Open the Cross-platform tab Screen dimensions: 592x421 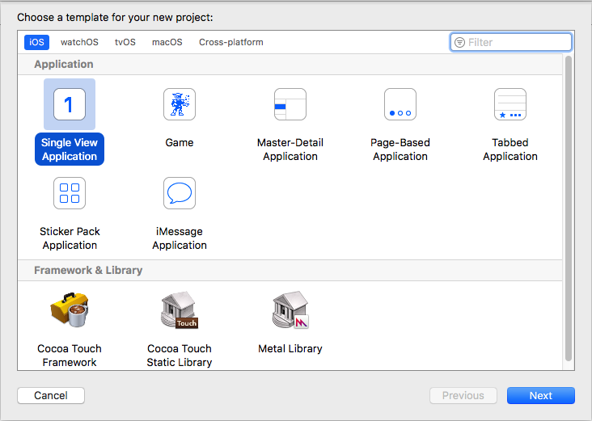point(231,42)
